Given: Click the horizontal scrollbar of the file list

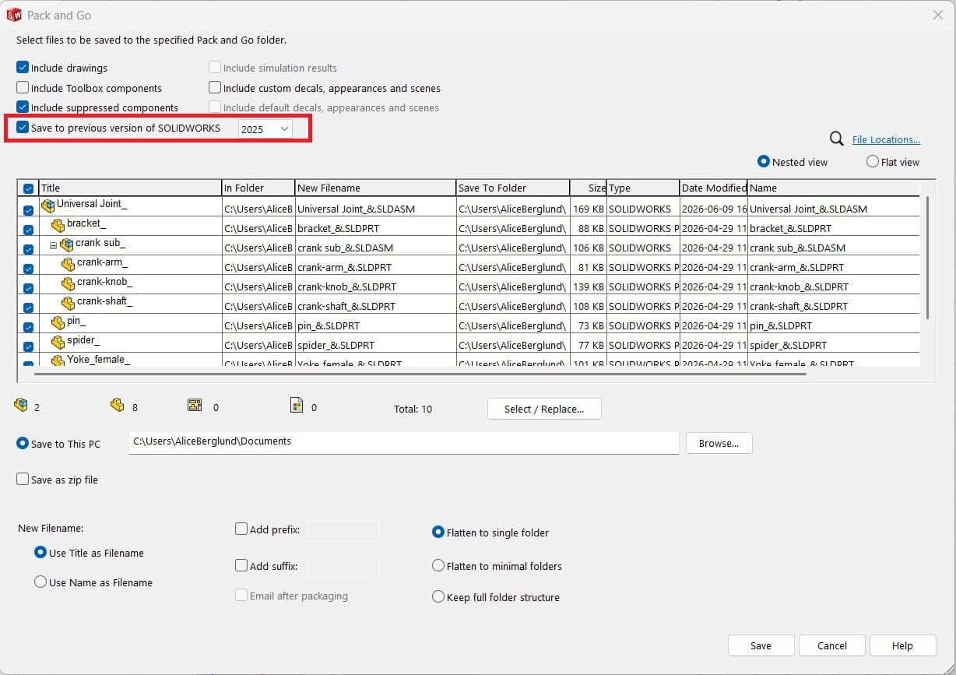Looking at the screenshot, I should click(x=420, y=373).
